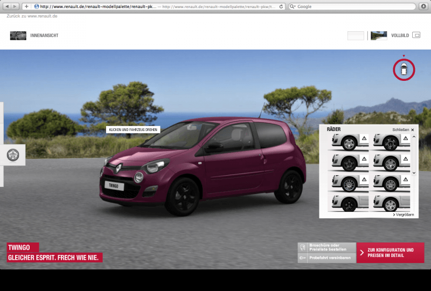Click the 'Gleicher Esprit. Frech wie nie.' slogan
This screenshot has width=431, height=291.
pyautogui.click(x=55, y=258)
